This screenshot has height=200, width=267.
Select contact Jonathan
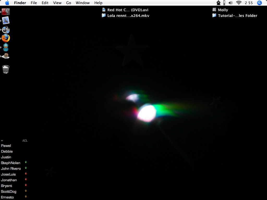pos(9,180)
